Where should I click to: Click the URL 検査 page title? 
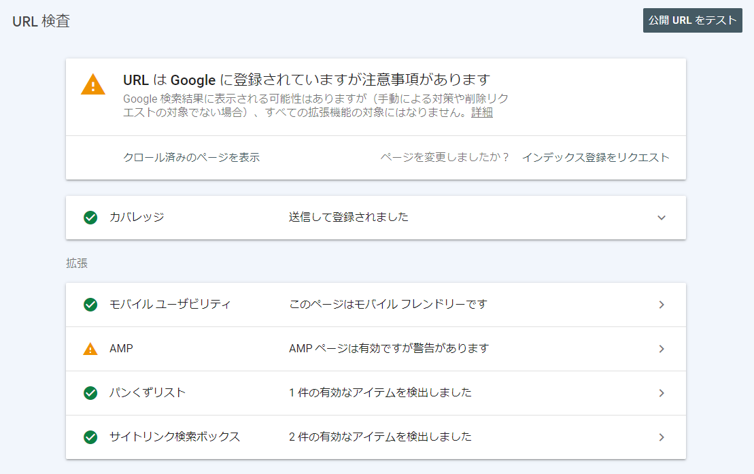coord(41,21)
